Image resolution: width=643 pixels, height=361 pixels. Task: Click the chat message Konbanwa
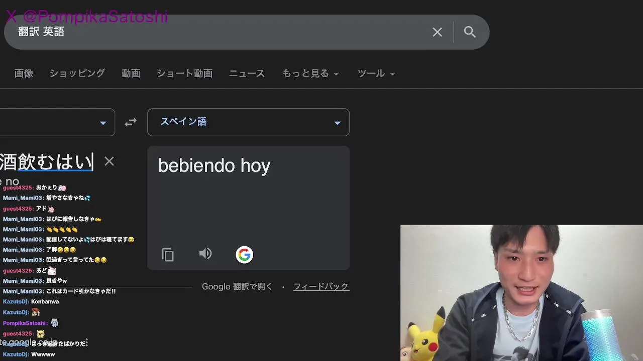(45, 301)
